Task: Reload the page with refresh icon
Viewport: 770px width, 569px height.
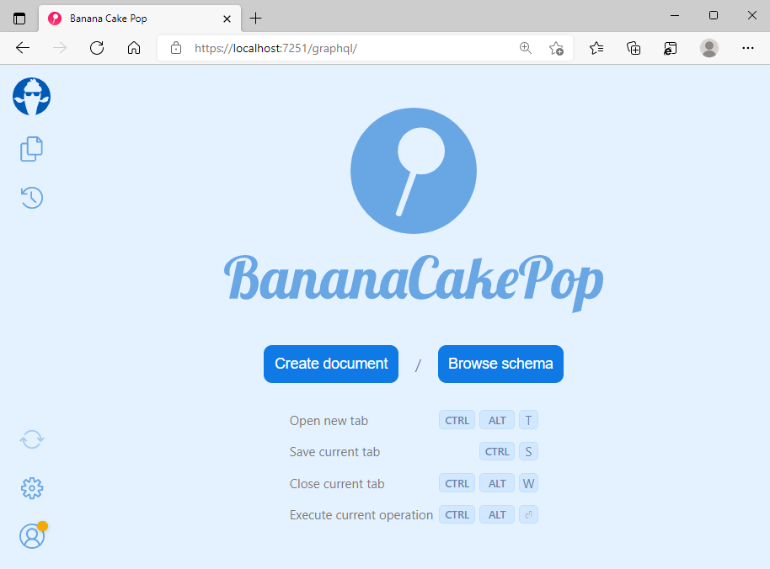Action: click(x=97, y=48)
